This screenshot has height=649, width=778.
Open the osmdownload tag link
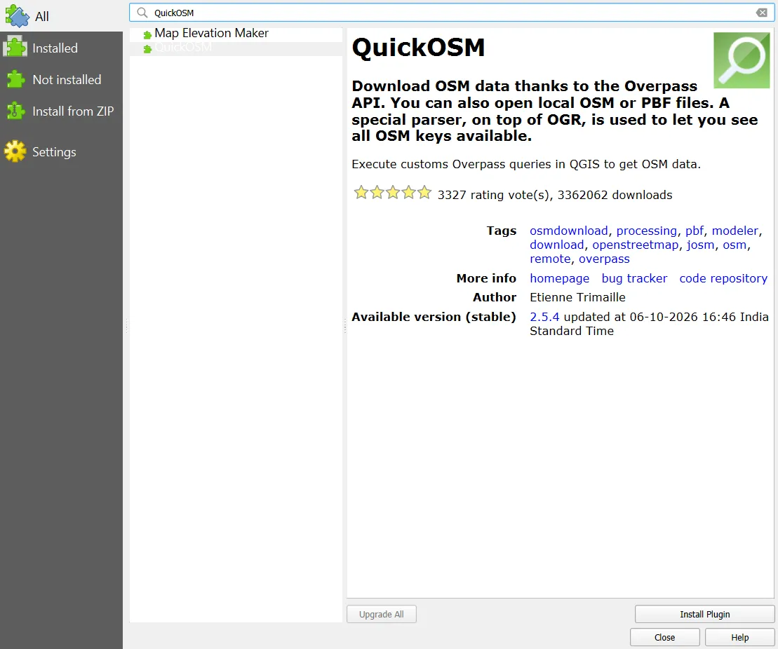[569, 231]
